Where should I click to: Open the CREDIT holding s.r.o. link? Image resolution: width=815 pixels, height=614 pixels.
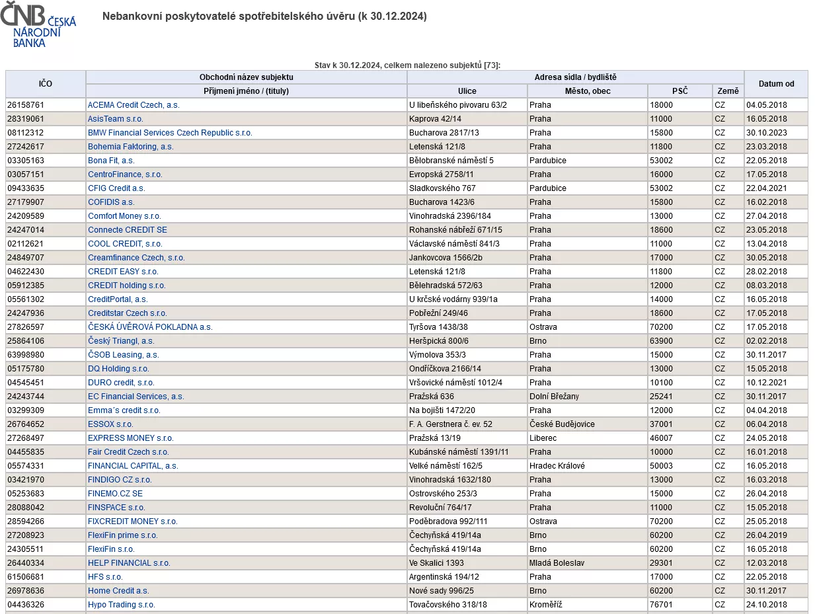(127, 286)
